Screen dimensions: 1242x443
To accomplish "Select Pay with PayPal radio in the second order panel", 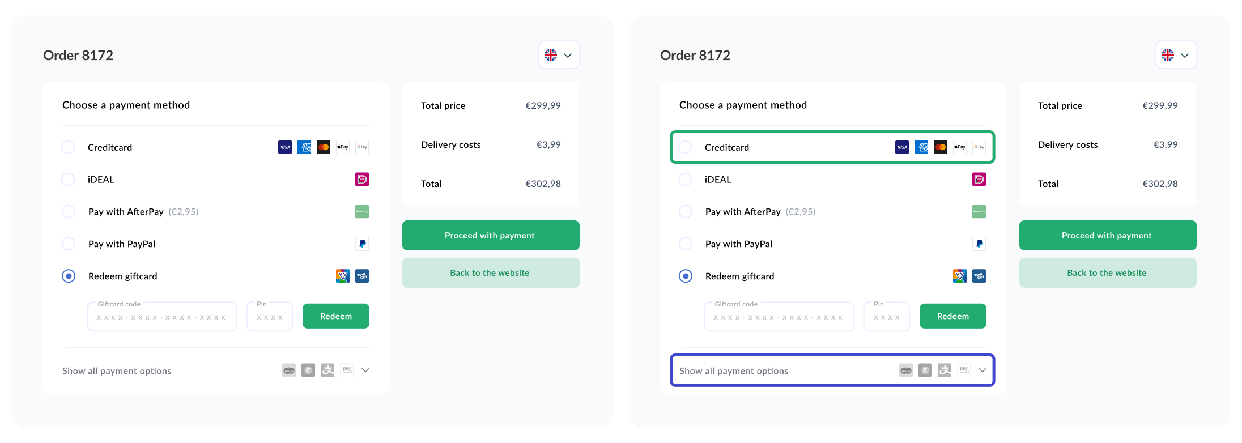I will pos(686,244).
